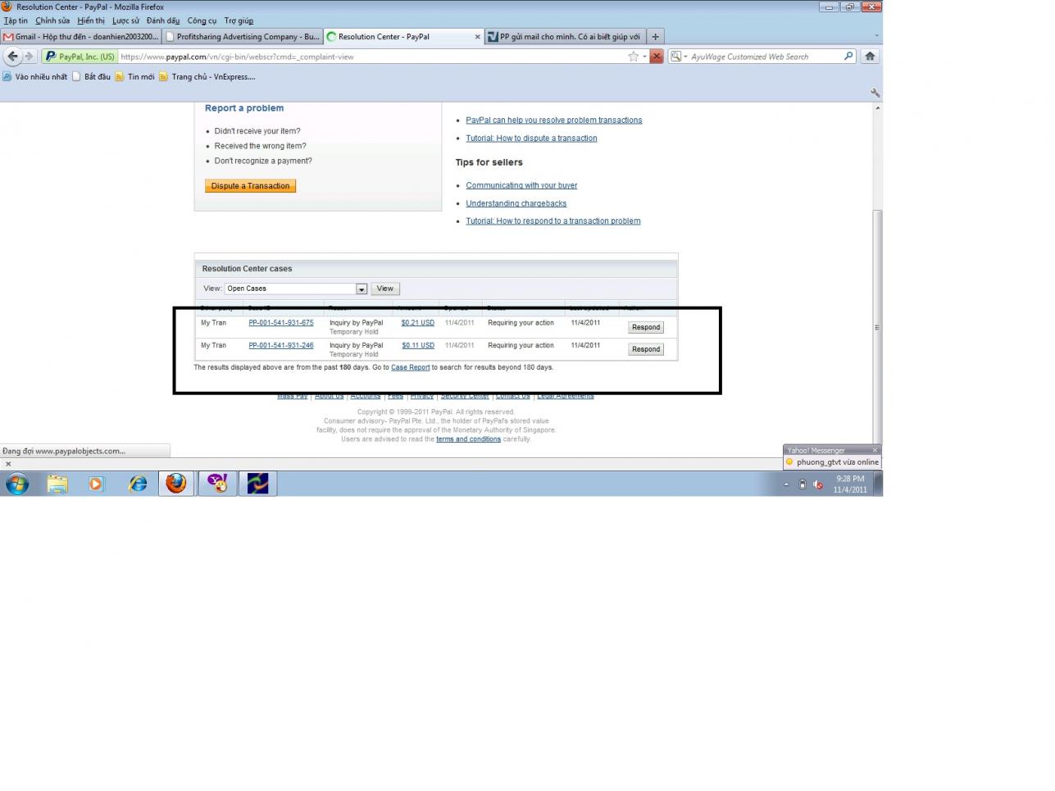1055x791 pixels.
Task: Open the Case Report link
Action: tap(410, 367)
